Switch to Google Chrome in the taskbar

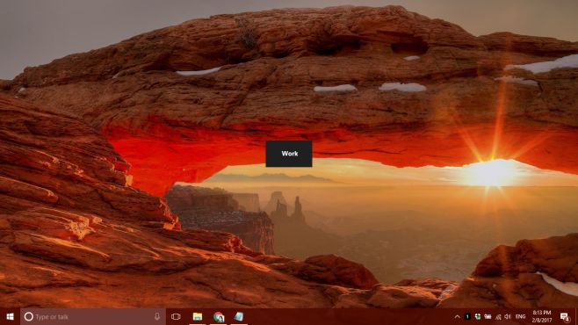point(219,316)
